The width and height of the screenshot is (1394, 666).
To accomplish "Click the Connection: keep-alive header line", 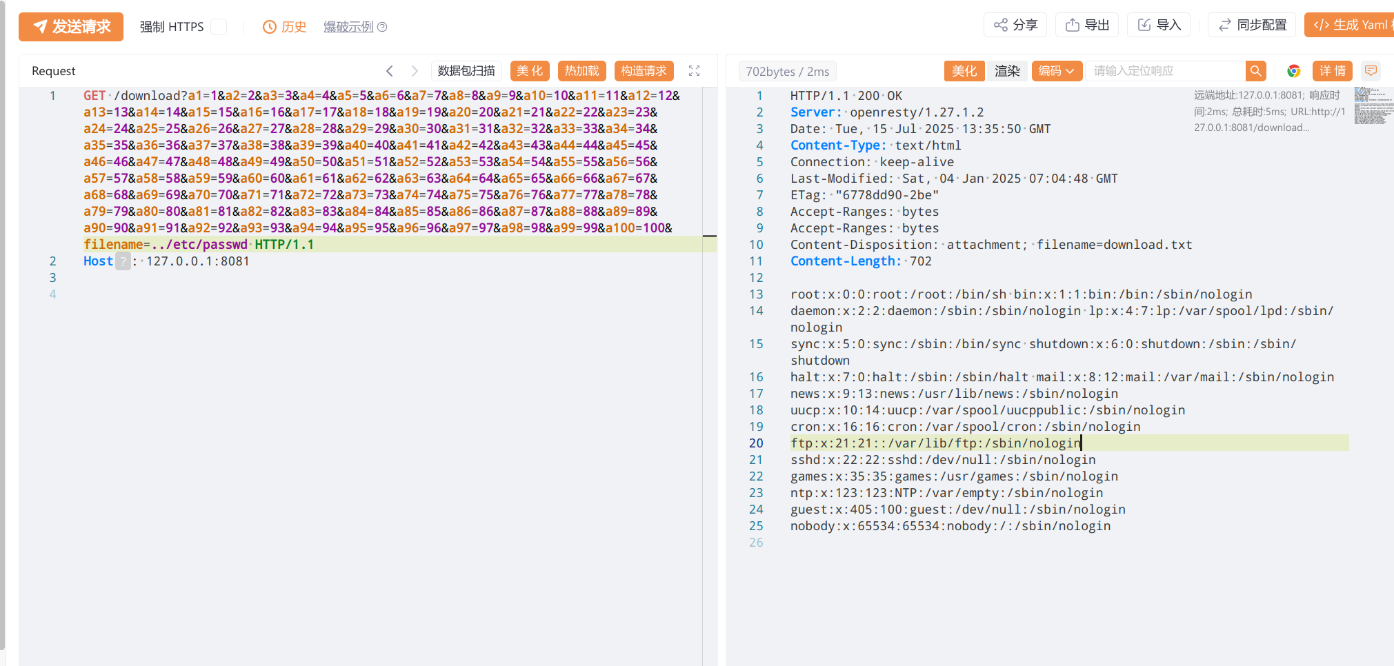I will [x=873, y=162].
